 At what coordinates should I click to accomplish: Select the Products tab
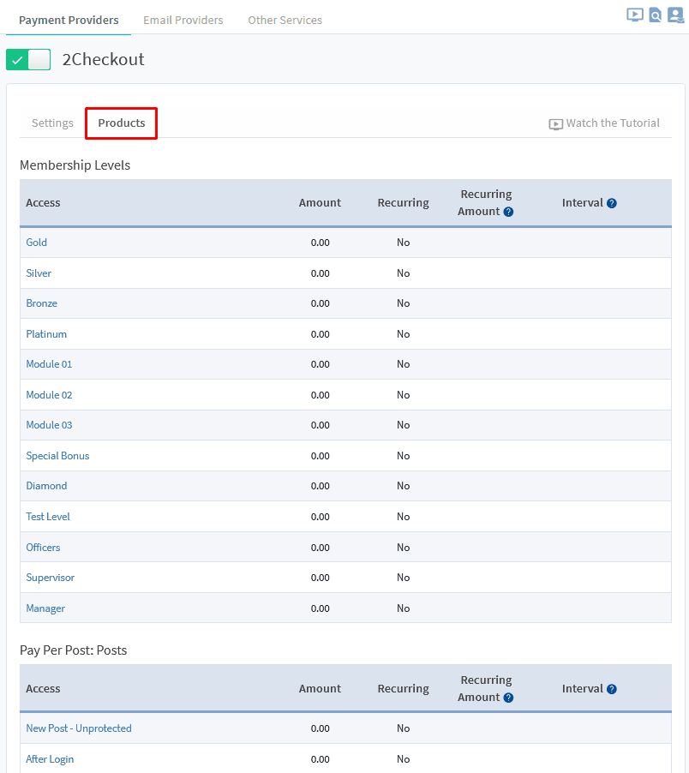tap(121, 123)
